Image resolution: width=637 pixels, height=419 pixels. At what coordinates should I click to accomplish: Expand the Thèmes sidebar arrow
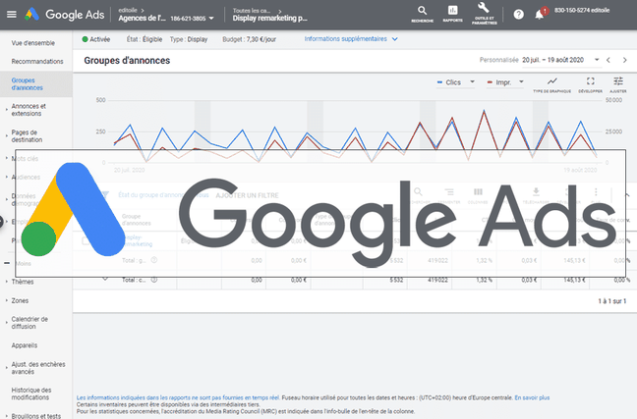(x=7, y=282)
